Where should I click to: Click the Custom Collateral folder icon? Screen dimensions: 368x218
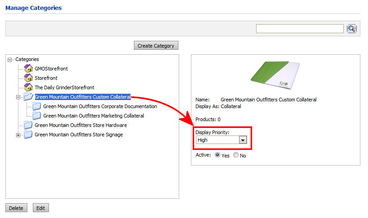tap(28, 97)
